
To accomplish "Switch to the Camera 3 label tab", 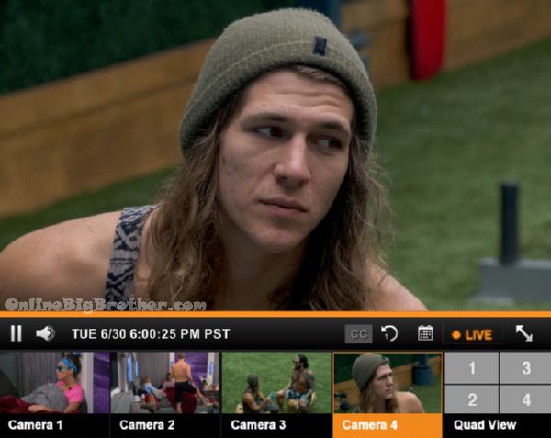I will tap(258, 425).
